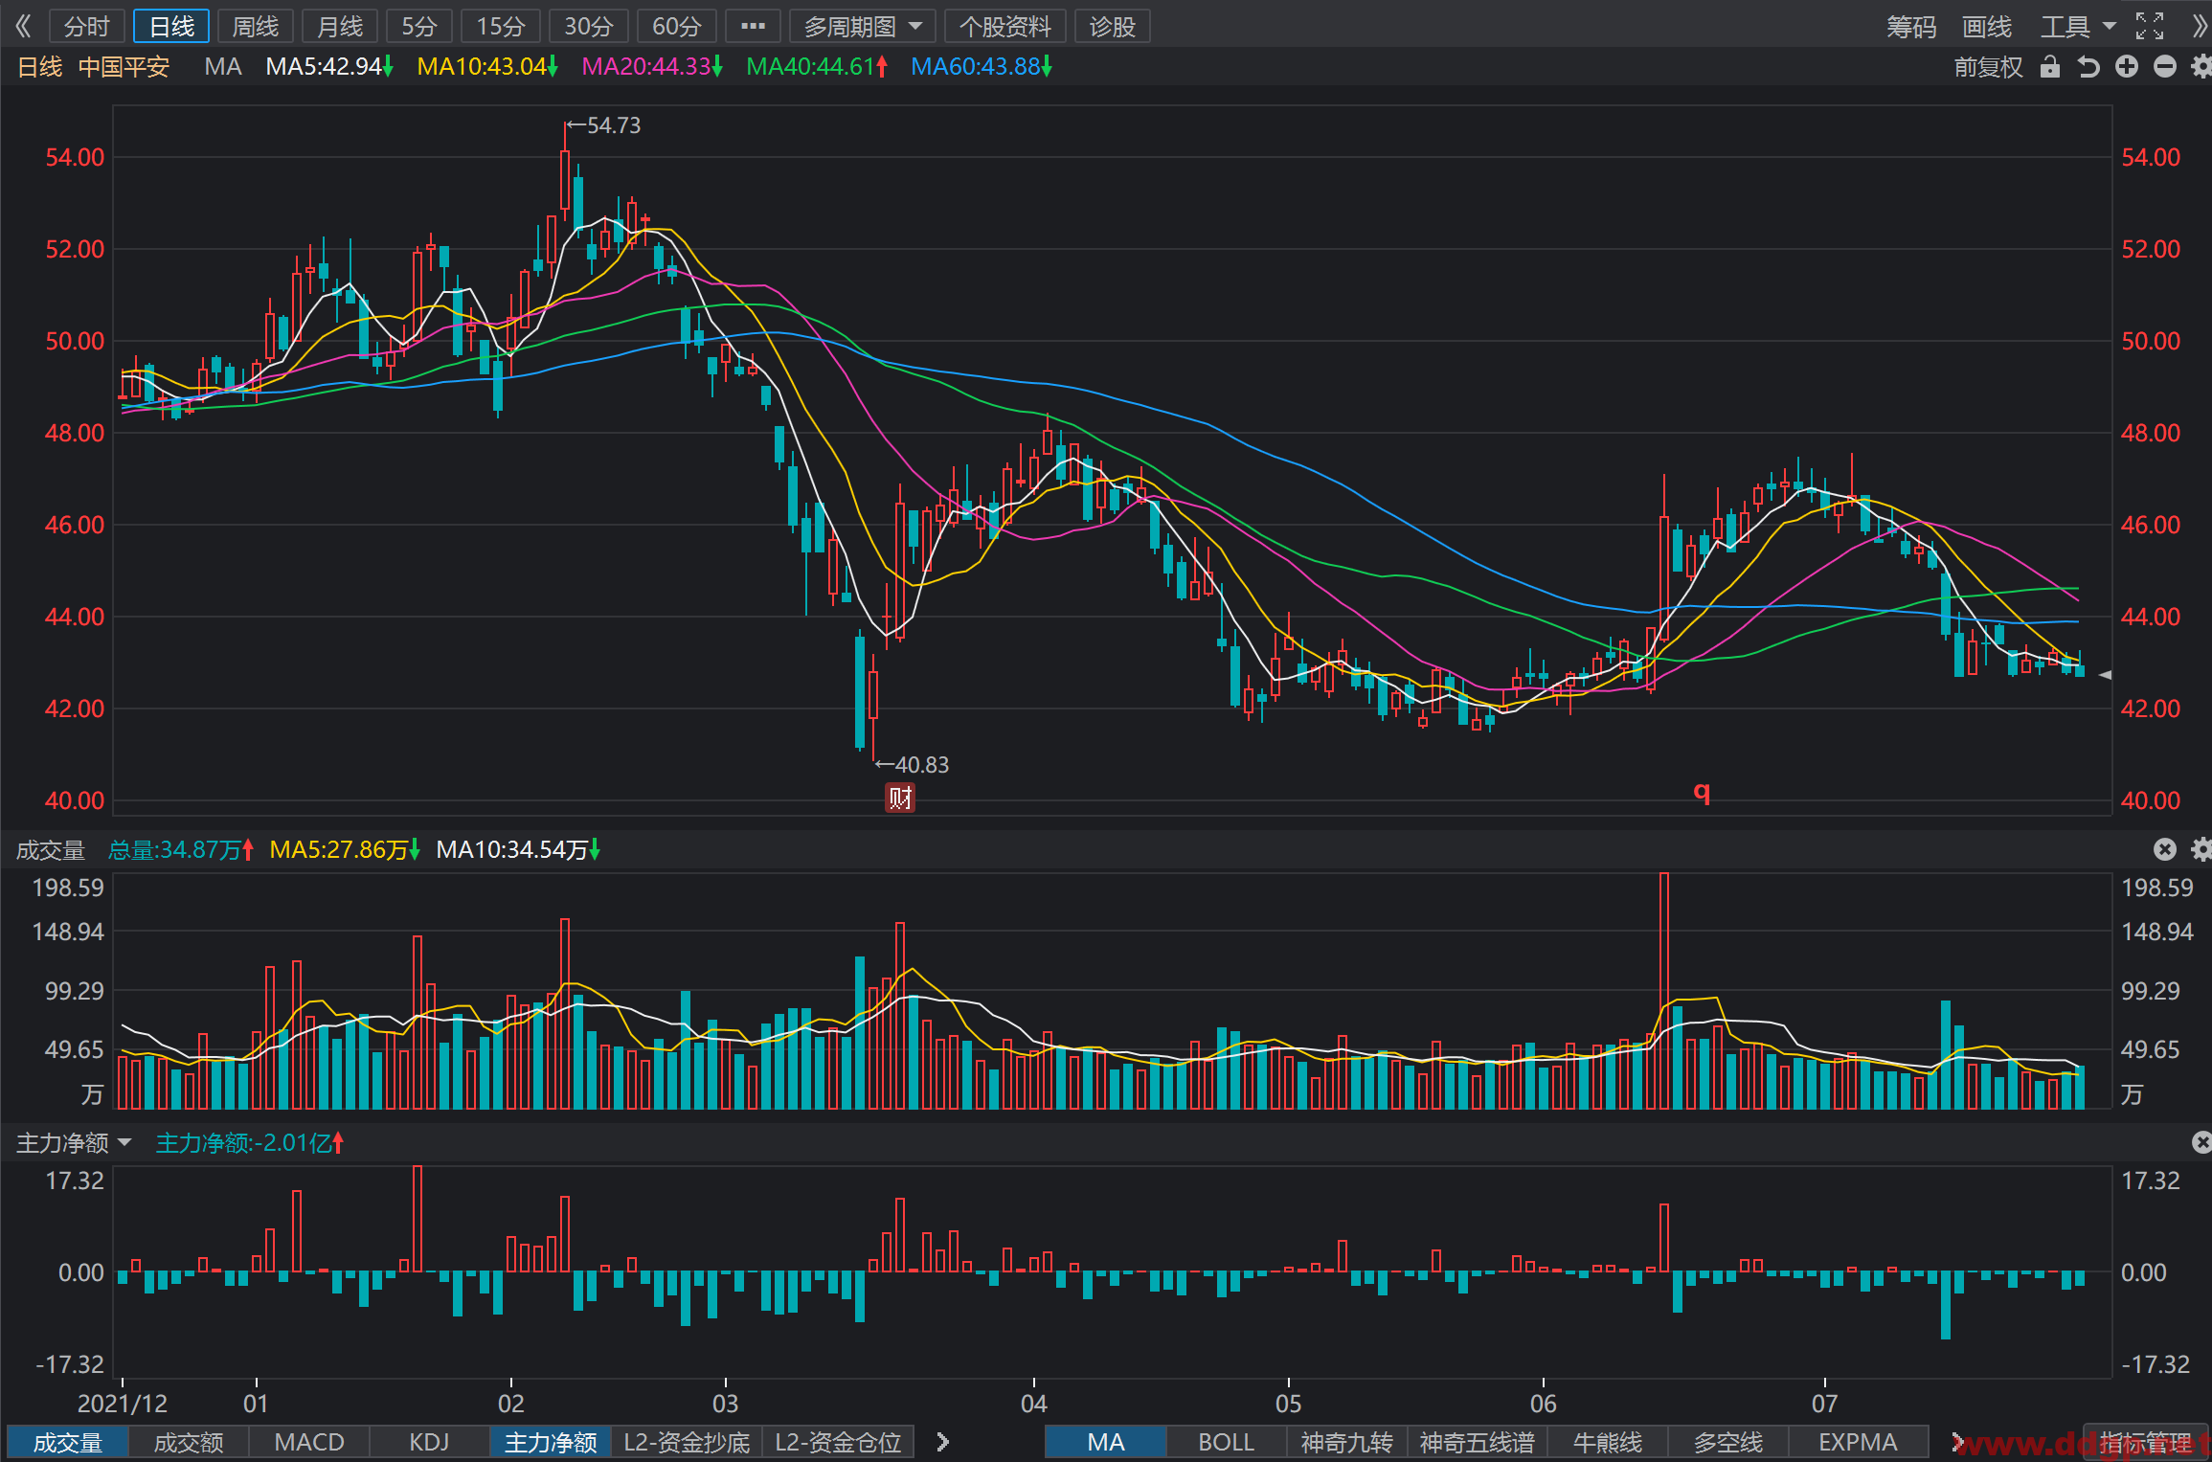Open volume panel settings gear
The width and height of the screenshot is (2212, 1462).
[x=2201, y=849]
